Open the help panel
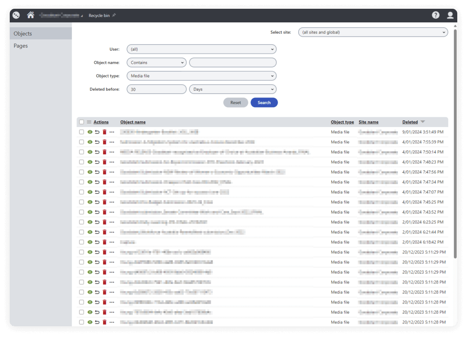Screen dimensions: 467x337 (x=435, y=15)
